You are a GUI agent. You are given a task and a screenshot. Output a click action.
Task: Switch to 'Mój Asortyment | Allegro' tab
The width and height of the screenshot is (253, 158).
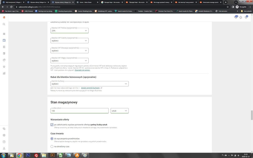12,2
